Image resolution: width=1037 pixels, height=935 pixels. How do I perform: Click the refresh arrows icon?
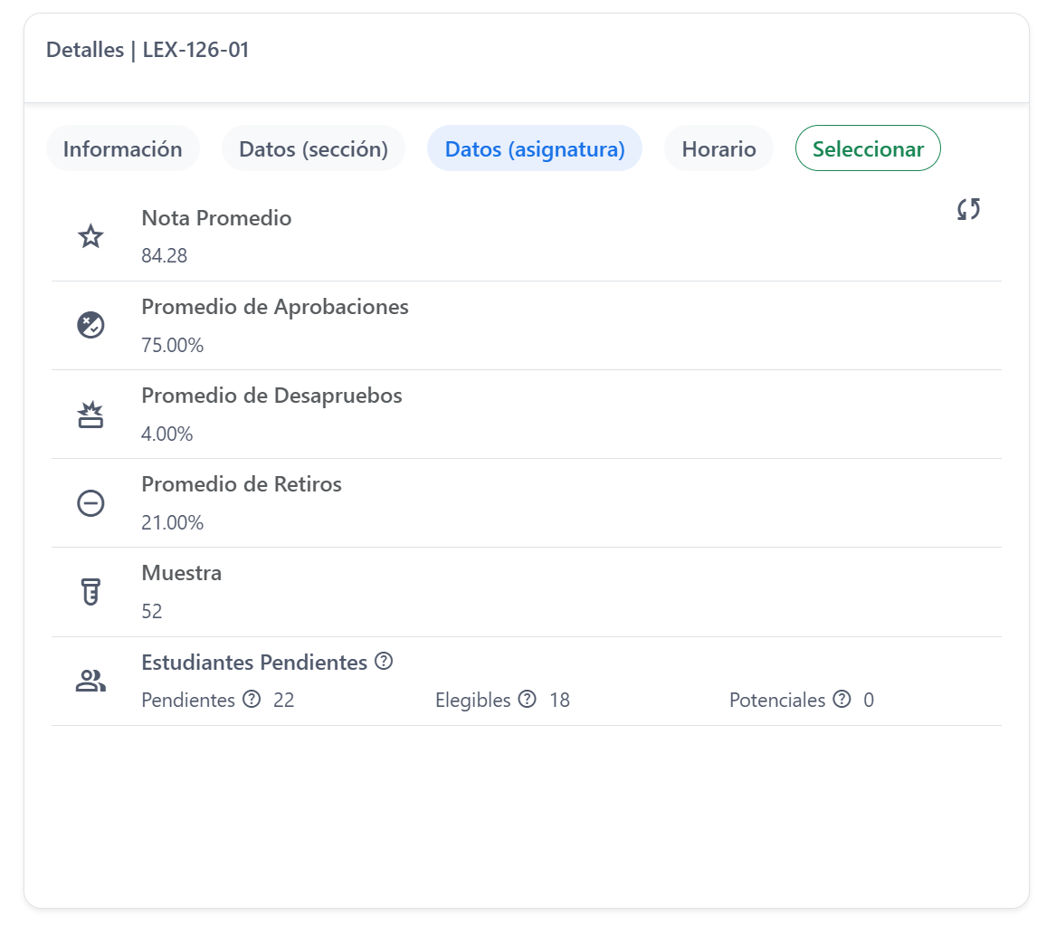point(968,209)
